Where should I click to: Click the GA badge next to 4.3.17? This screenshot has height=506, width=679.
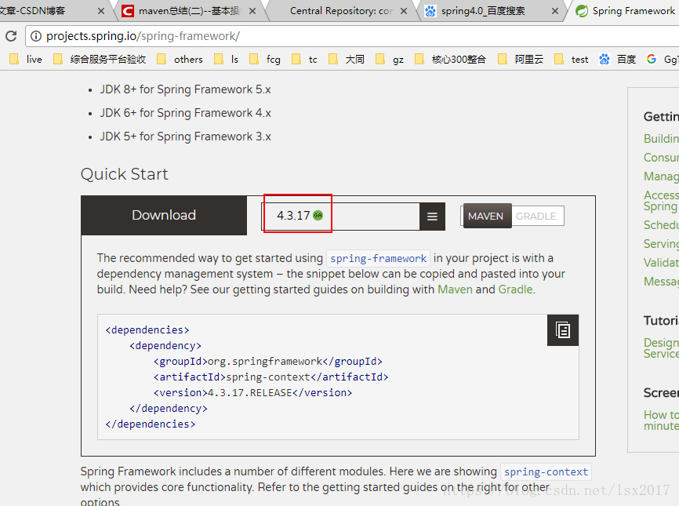[318, 215]
